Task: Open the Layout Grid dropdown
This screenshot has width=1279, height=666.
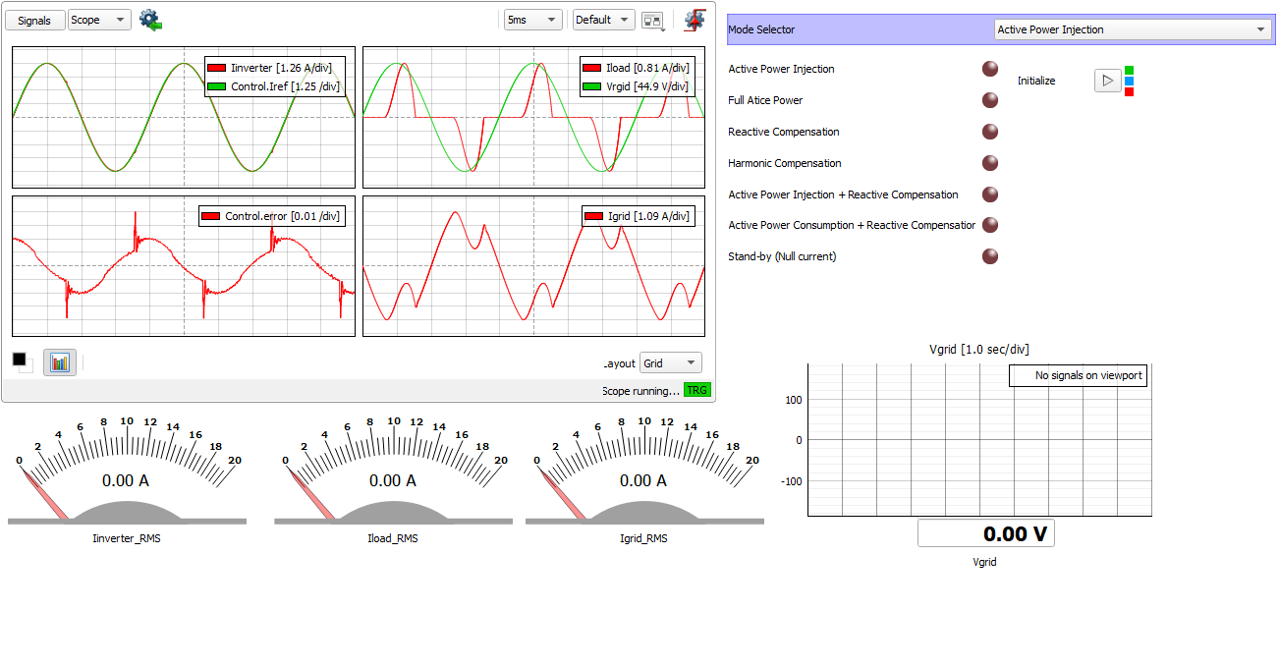Action: point(671,363)
